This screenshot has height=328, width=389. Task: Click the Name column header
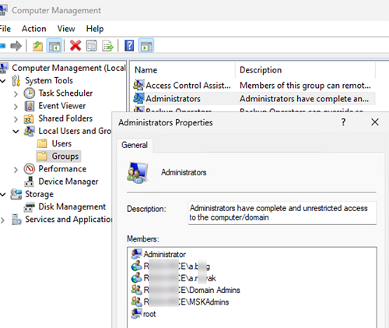tap(182, 70)
